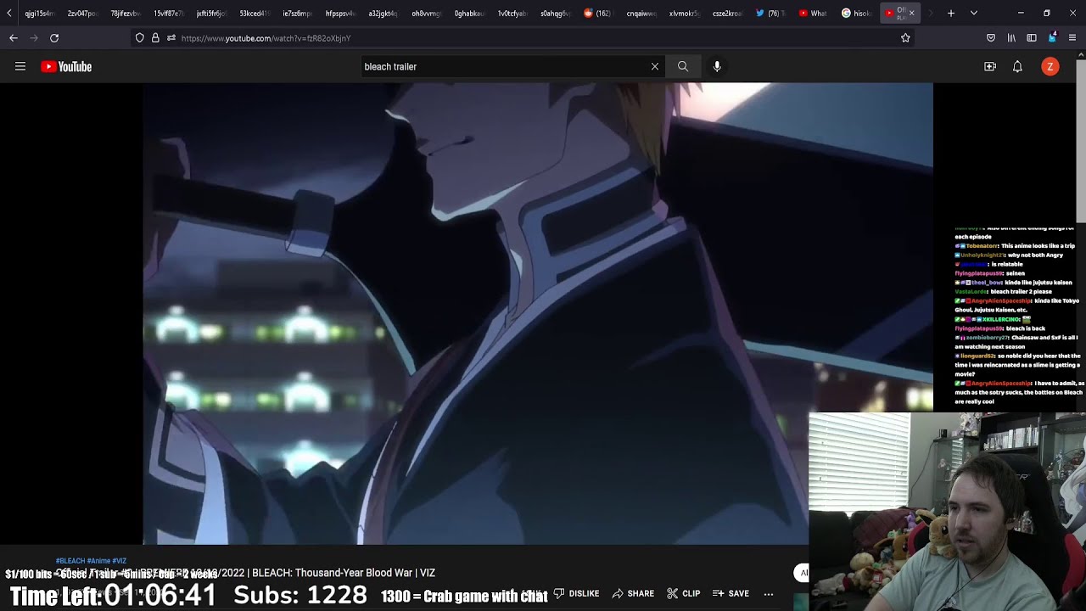Open the browser extension icon with badge

click(x=1052, y=37)
